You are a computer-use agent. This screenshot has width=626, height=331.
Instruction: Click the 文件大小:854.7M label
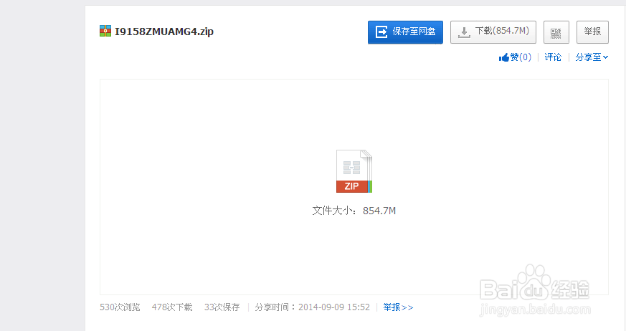(x=354, y=211)
